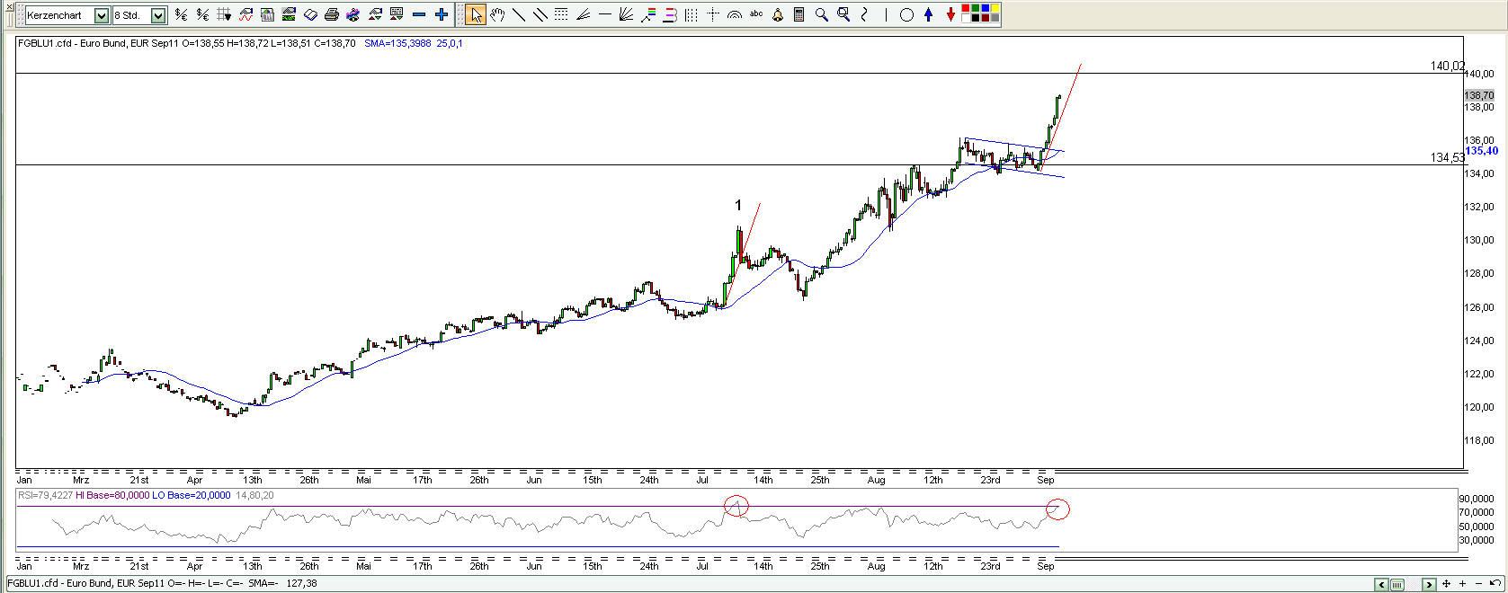Viewport: 1508px width, 593px height.
Task: Click the 138,70 current price tag
Action: click(1479, 95)
